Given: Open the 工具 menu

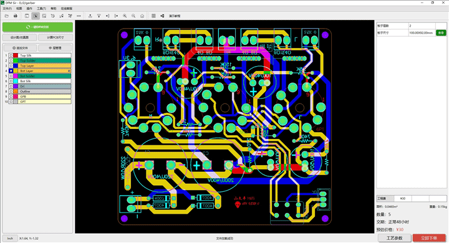Looking at the screenshot, I should click(41, 9).
